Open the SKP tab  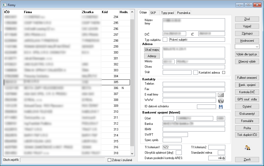(153, 13)
